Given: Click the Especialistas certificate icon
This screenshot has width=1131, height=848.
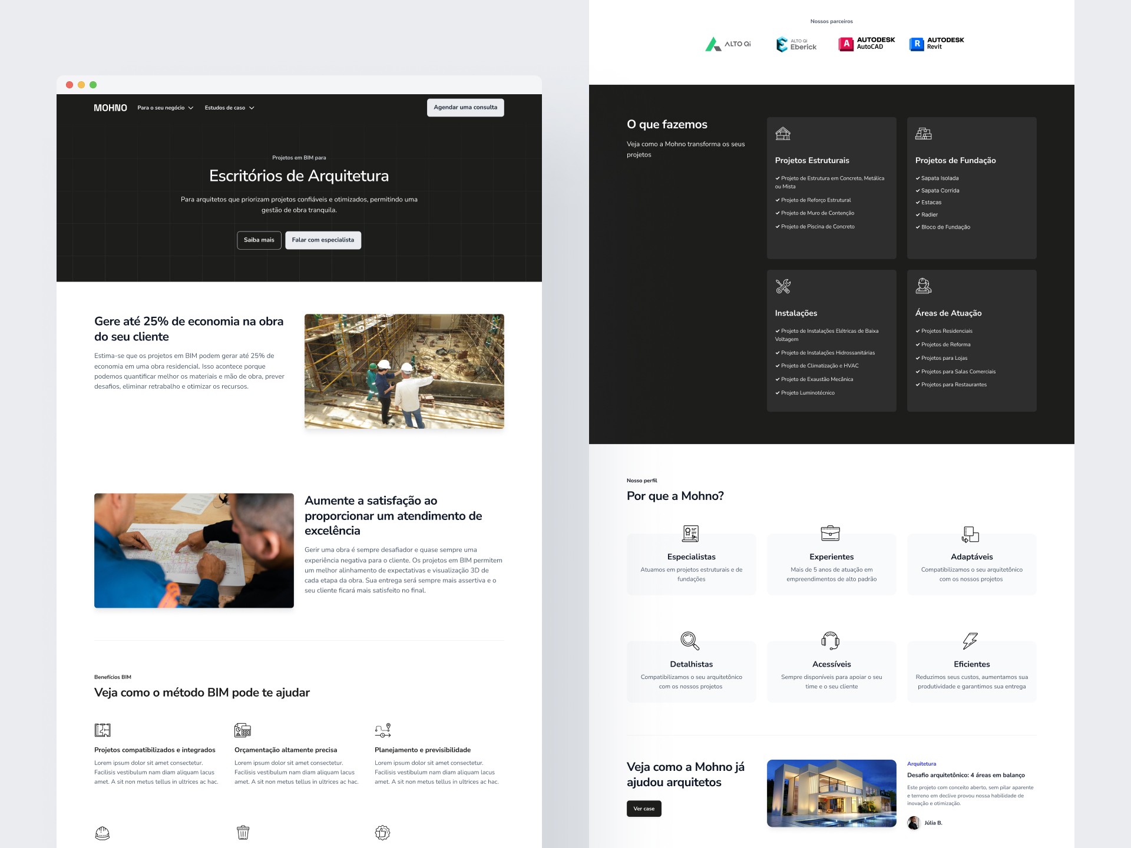Looking at the screenshot, I should tap(690, 534).
